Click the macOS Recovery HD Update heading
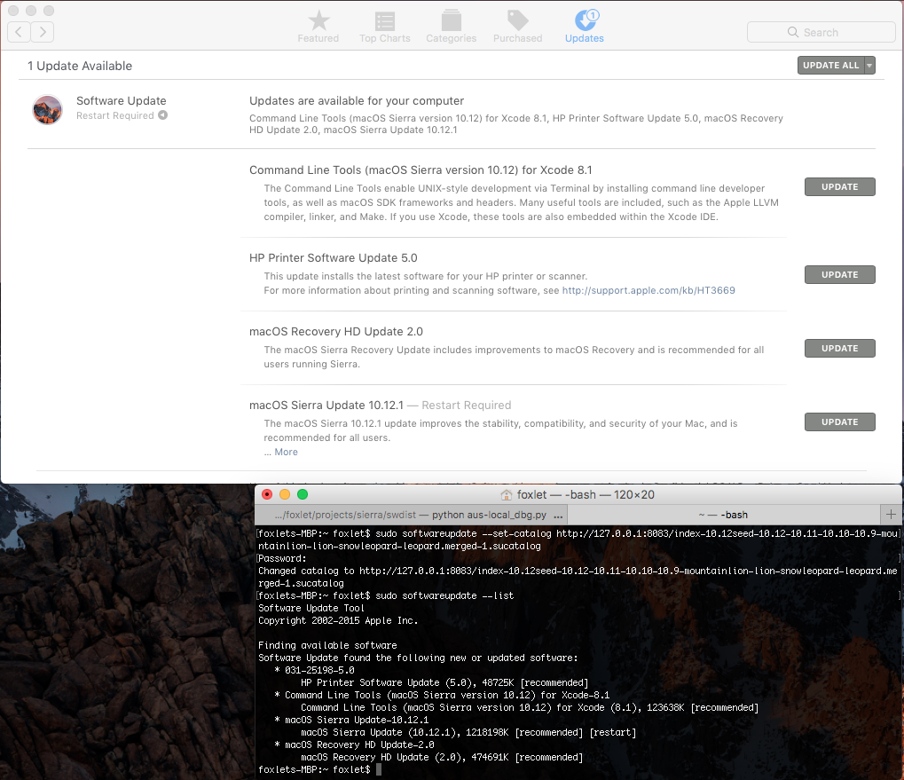The image size is (904, 780). tap(336, 332)
